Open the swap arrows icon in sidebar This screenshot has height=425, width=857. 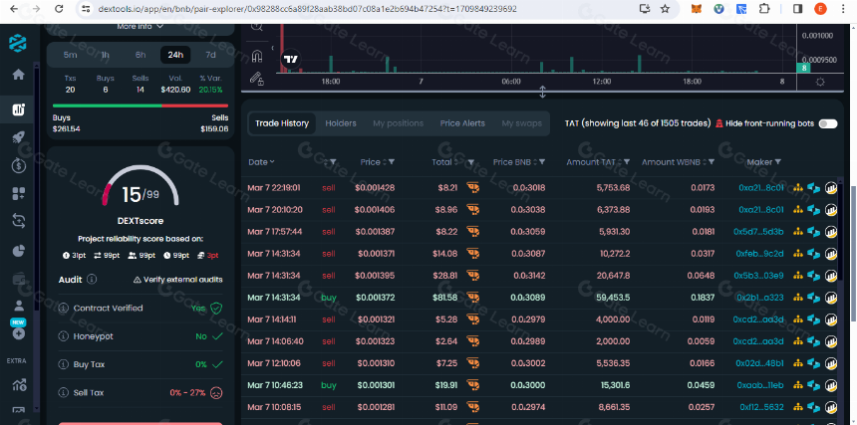coord(19,221)
